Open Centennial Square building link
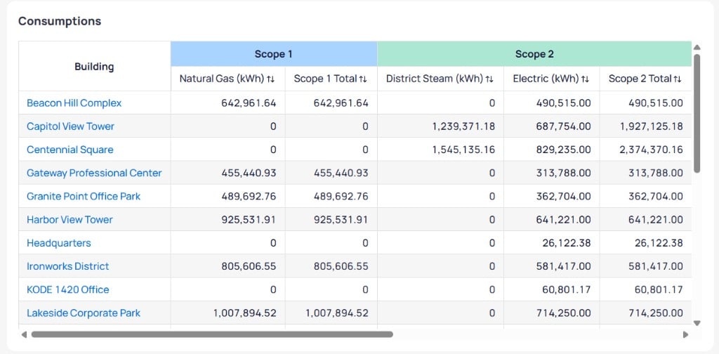The width and height of the screenshot is (719, 354). [70, 150]
